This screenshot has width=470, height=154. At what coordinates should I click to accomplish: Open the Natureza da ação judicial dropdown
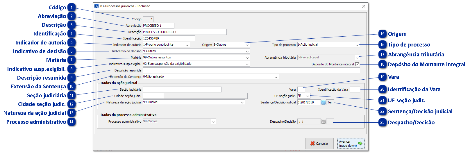point(242,102)
